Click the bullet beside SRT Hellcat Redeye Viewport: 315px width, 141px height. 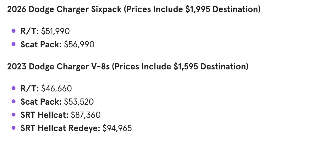(x=14, y=128)
